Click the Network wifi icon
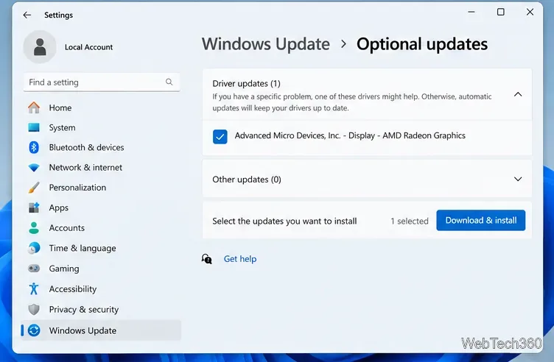 point(34,168)
